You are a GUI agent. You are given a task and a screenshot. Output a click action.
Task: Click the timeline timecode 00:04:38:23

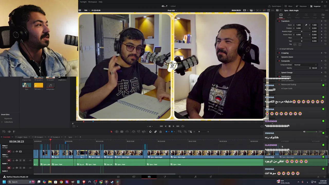[x=17, y=142]
